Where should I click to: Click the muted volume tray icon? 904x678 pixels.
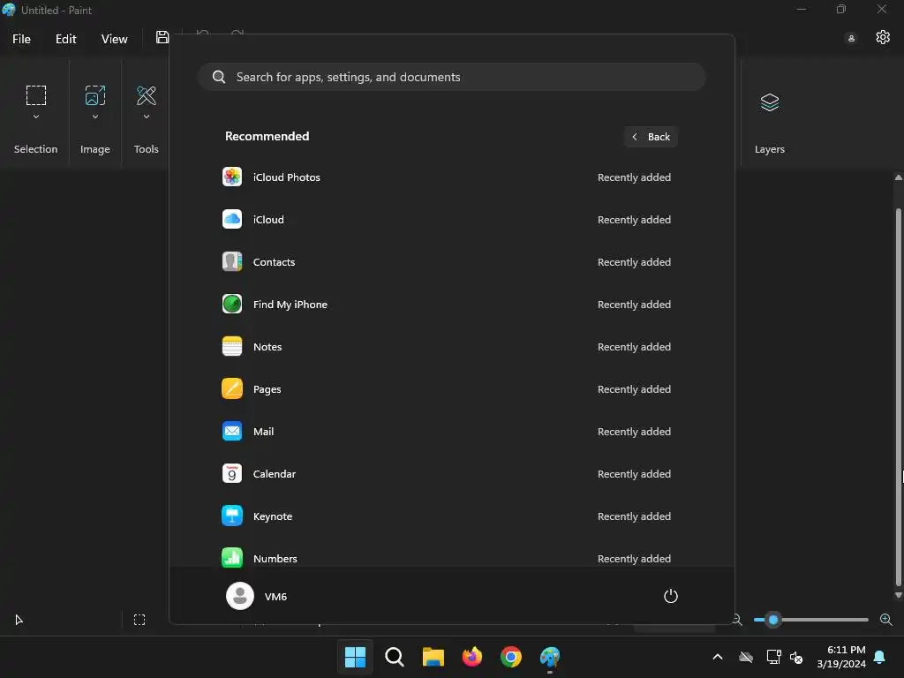coord(796,657)
